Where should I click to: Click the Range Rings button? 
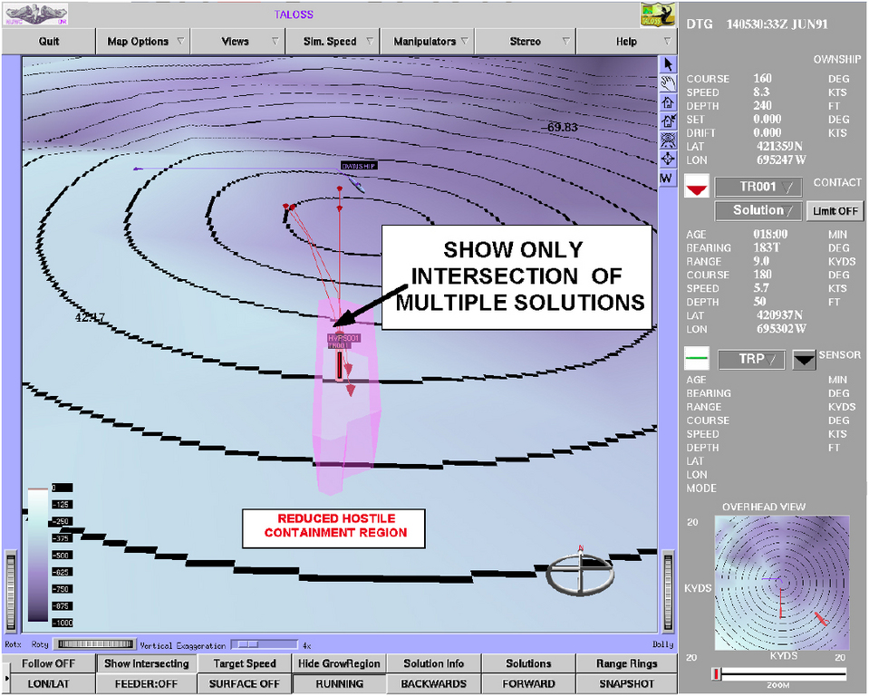pyautogui.click(x=626, y=663)
